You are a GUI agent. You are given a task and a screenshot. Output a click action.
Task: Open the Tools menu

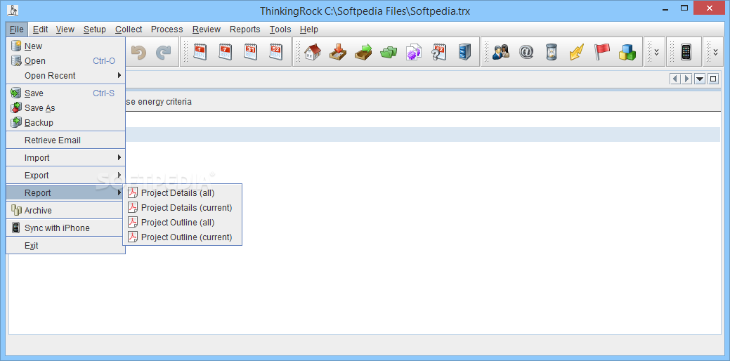coord(280,29)
